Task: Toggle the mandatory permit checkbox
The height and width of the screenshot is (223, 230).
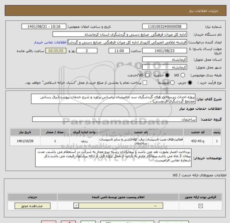Action: [x=200, y=206]
